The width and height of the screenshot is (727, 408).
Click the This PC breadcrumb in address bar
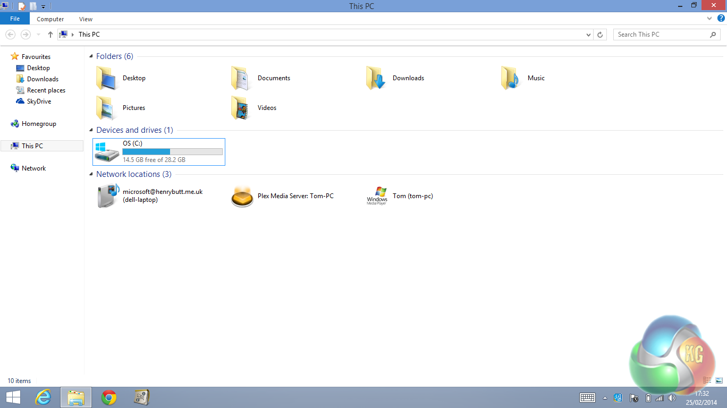[x=89, y=35]
